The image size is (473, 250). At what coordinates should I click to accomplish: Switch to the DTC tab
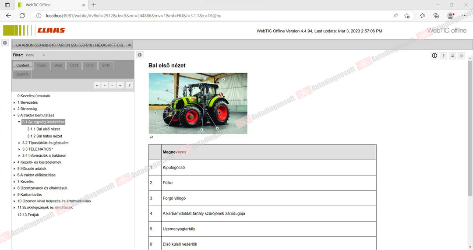point(90,65)
